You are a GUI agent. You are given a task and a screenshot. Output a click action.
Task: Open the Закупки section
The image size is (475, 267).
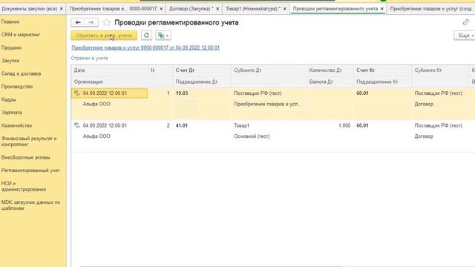pyautogui.click(x=10, y=61)
